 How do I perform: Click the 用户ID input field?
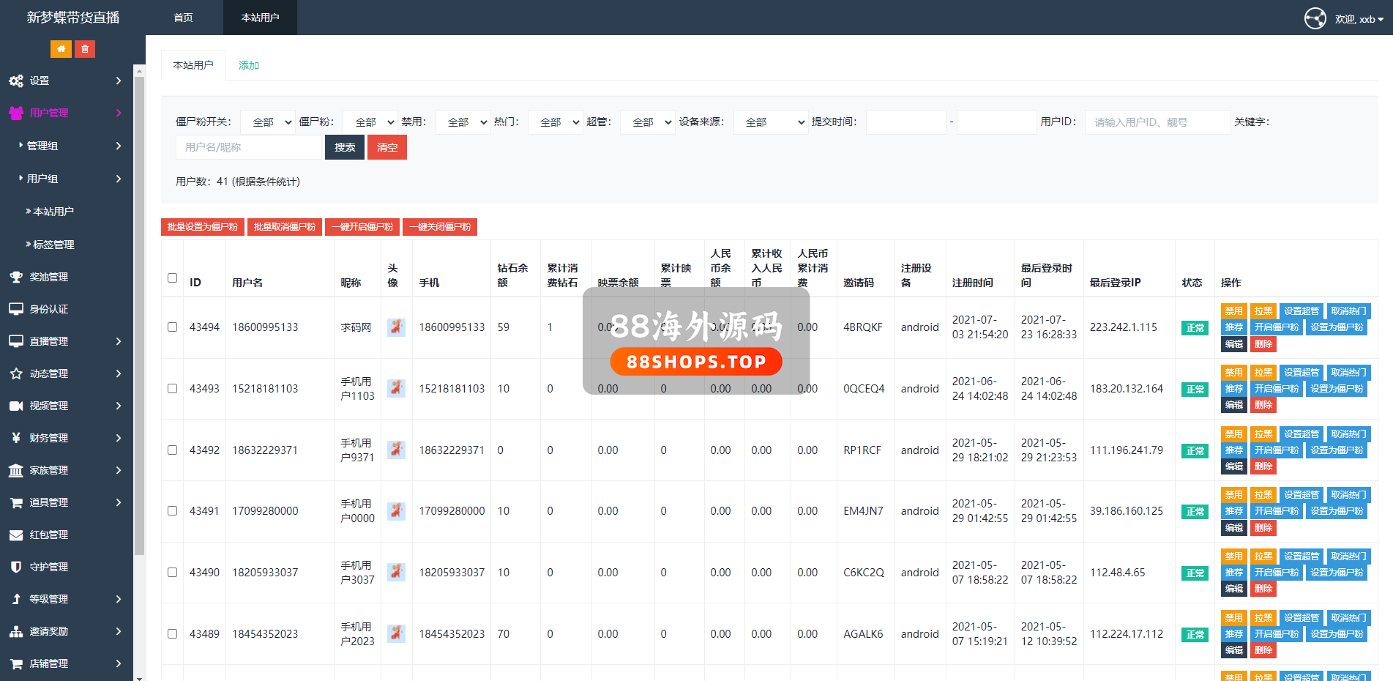click(x=1157, y=122)
